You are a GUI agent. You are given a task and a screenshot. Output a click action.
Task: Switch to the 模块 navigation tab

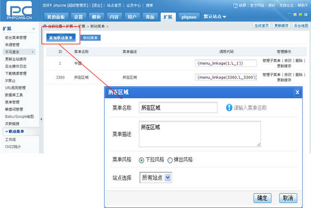tap(96, 16)
